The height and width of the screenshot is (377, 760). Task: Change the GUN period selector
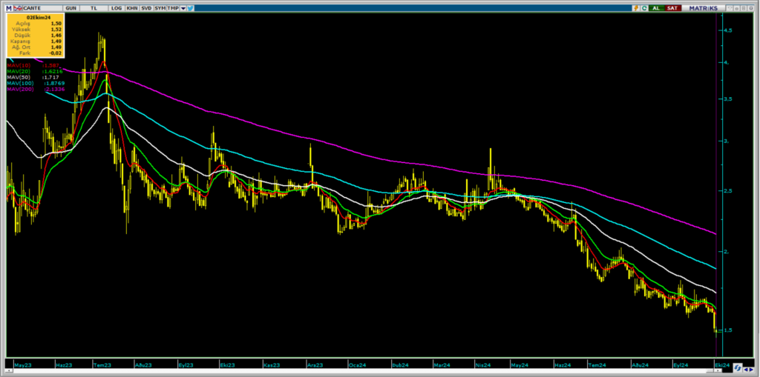coord(71,7)
